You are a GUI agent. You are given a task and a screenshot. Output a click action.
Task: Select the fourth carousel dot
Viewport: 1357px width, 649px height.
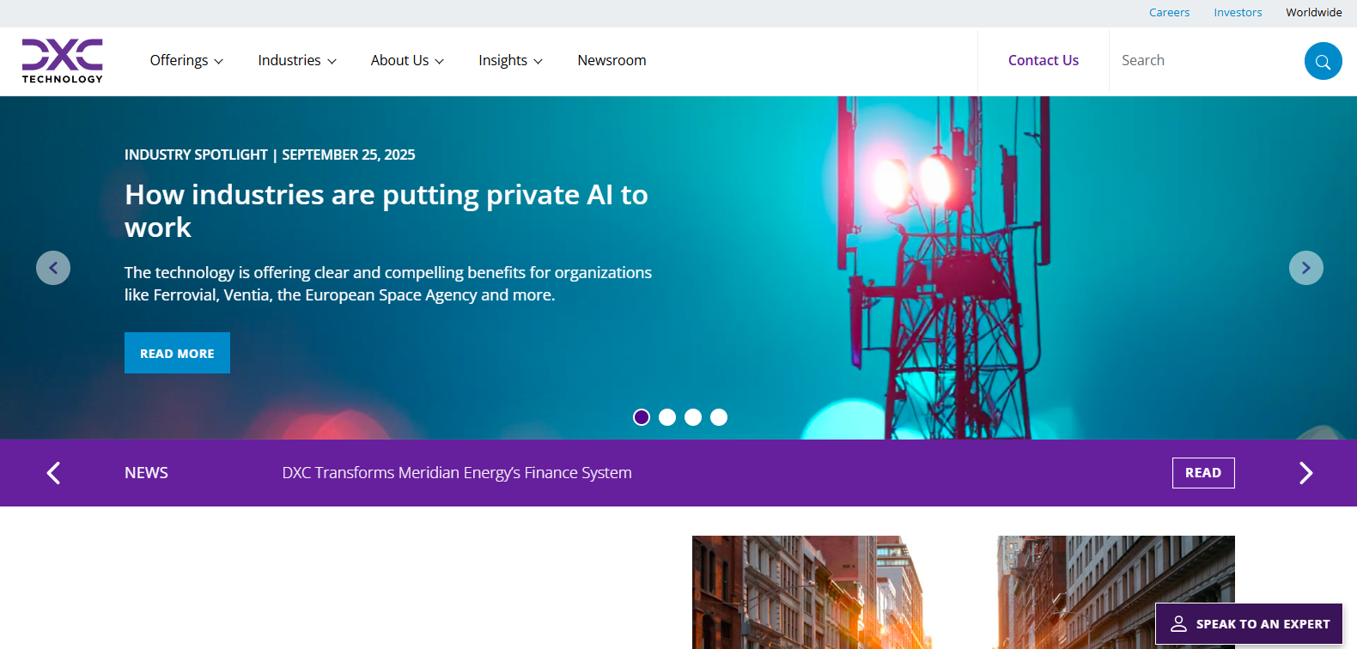719,417
